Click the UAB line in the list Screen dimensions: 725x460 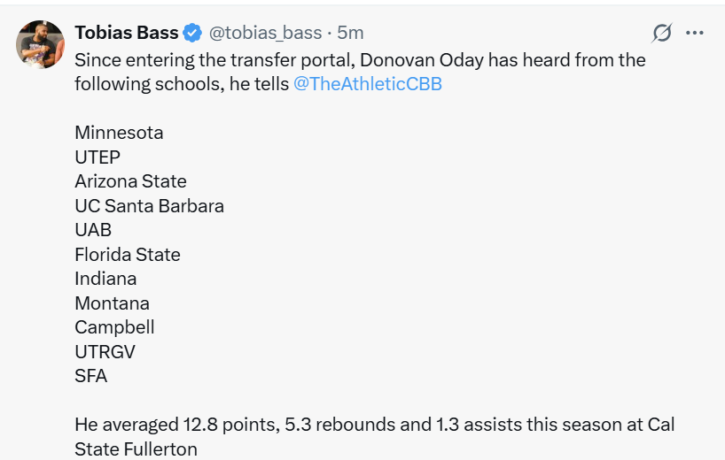point(93,230)
